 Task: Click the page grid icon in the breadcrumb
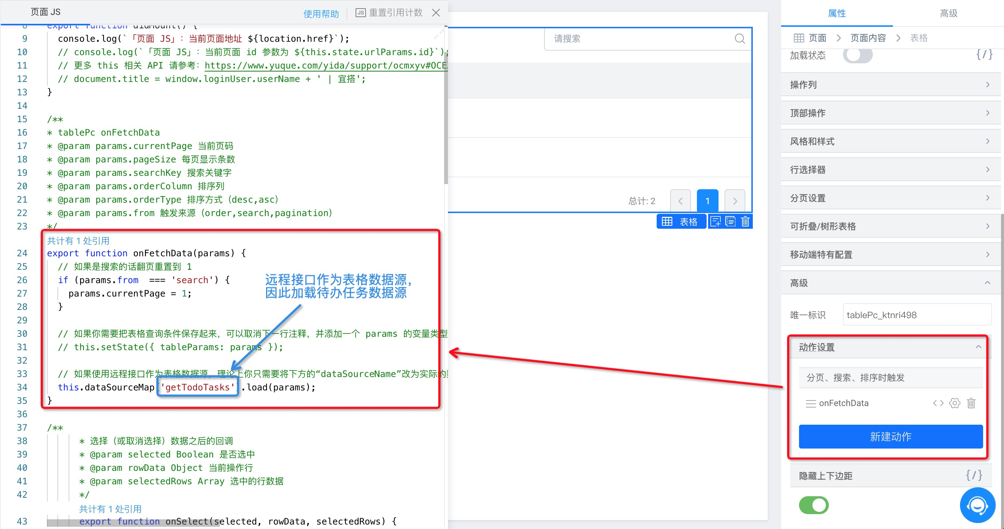799,38
